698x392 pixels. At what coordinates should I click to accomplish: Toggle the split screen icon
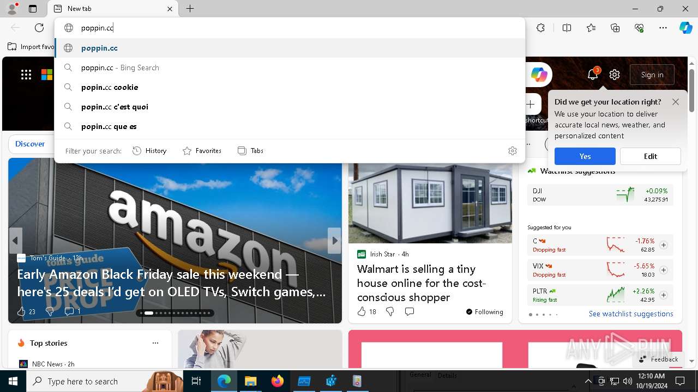(567, 28)
